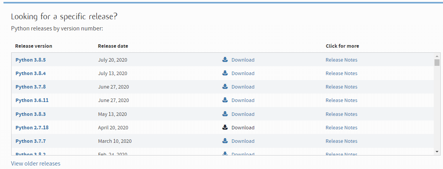Click the Download text link for Python 3.8.3

tap(243, 114)
